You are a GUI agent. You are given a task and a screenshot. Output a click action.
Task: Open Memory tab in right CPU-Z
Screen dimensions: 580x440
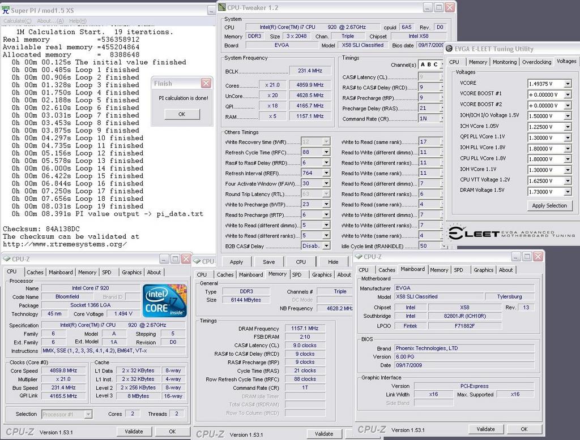(x=439, y=270)
